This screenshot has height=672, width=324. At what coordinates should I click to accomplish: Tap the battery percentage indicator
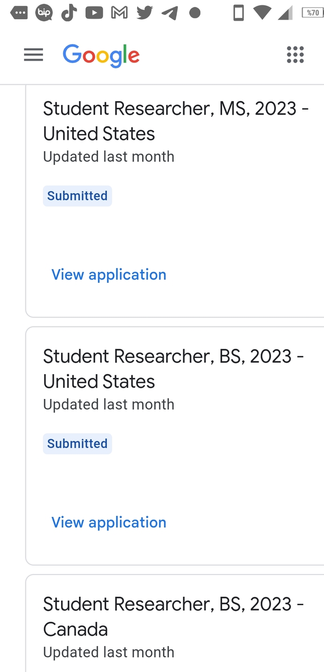coord(312,13)
